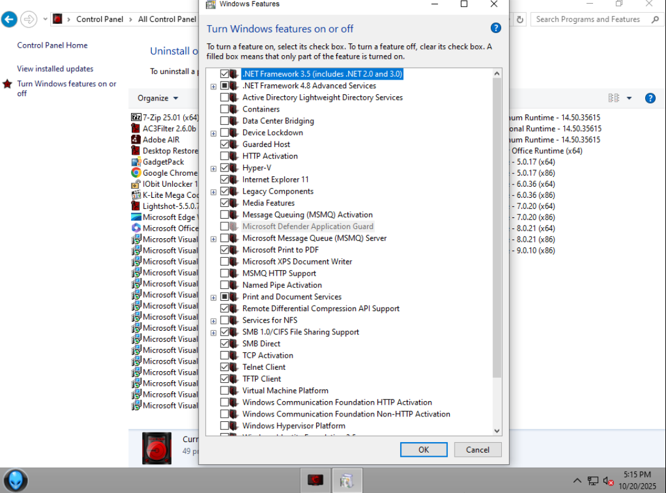The image size is (666, 493).
Task: Expand Microsoft Message Queue (MSMQ) Server
Action: 214,239
